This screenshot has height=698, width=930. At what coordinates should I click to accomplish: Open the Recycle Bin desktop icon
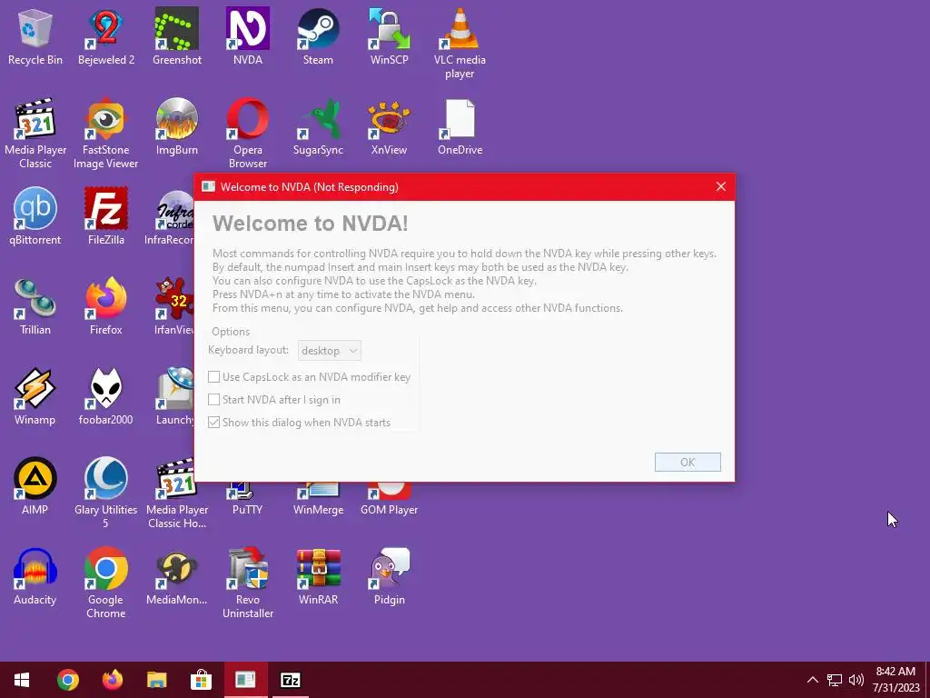click(35, 36)
